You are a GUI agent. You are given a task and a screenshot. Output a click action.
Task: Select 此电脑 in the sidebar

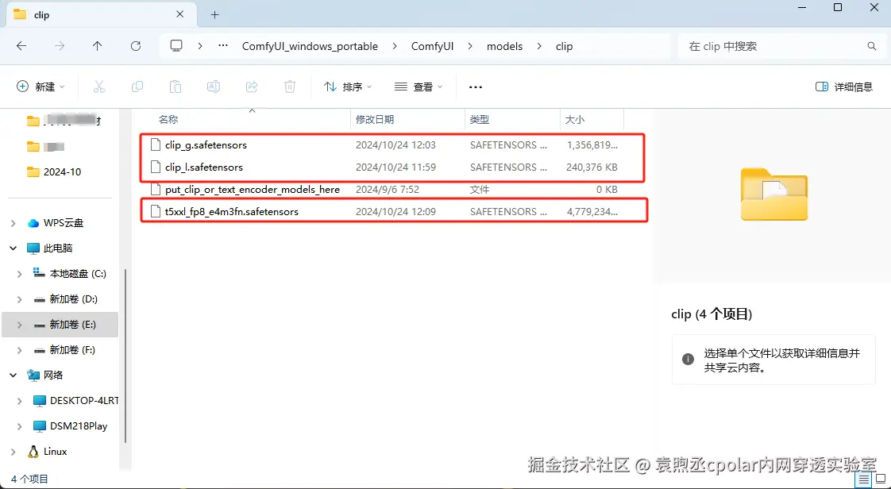pos(58,248)
